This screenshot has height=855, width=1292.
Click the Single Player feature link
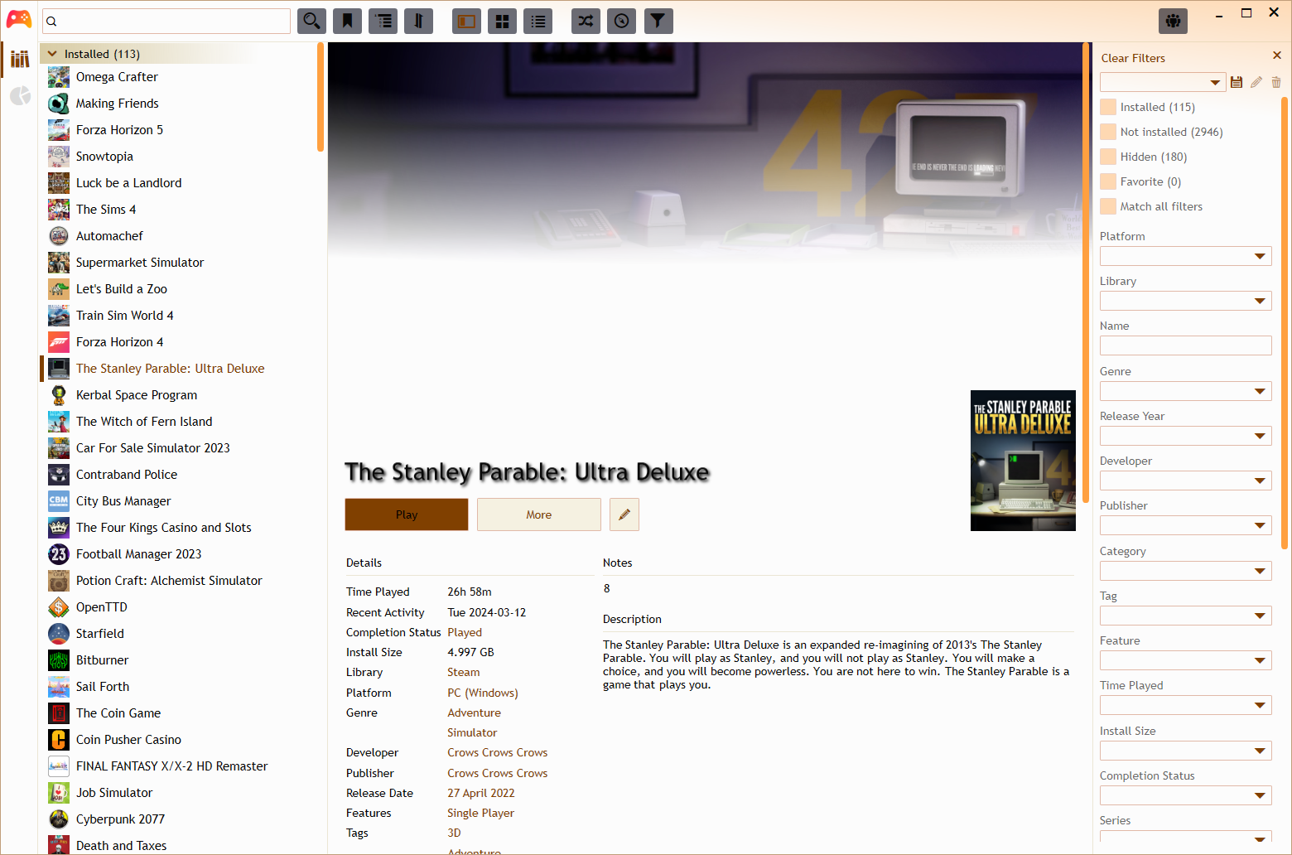(481, 813)
